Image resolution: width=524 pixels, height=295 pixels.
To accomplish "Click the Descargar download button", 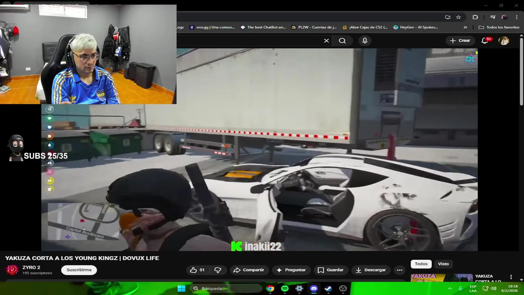I will [370, 270].
